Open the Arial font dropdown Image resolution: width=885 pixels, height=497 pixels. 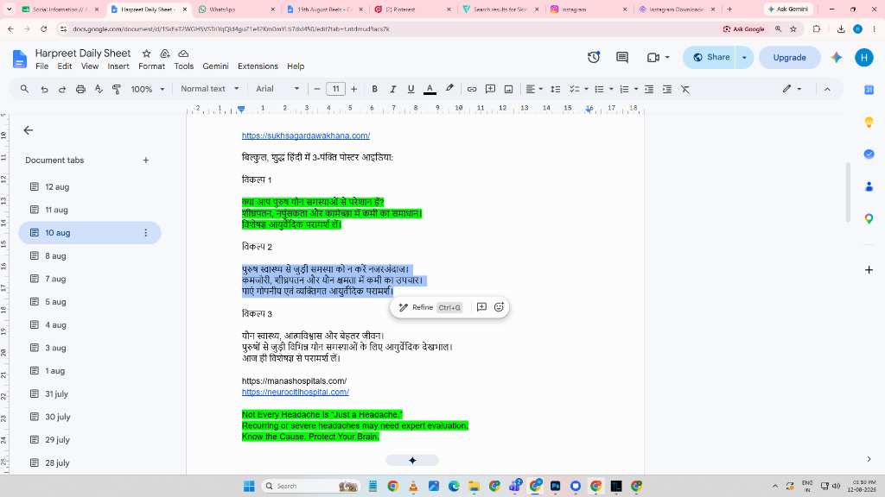coord(277,89)
